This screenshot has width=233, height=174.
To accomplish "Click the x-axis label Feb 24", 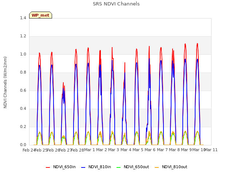I will 29,150.
